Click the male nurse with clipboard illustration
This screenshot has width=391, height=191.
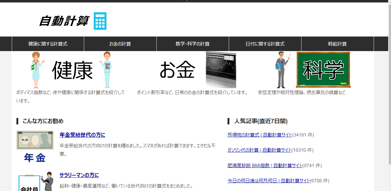click(x=106, y=70)
